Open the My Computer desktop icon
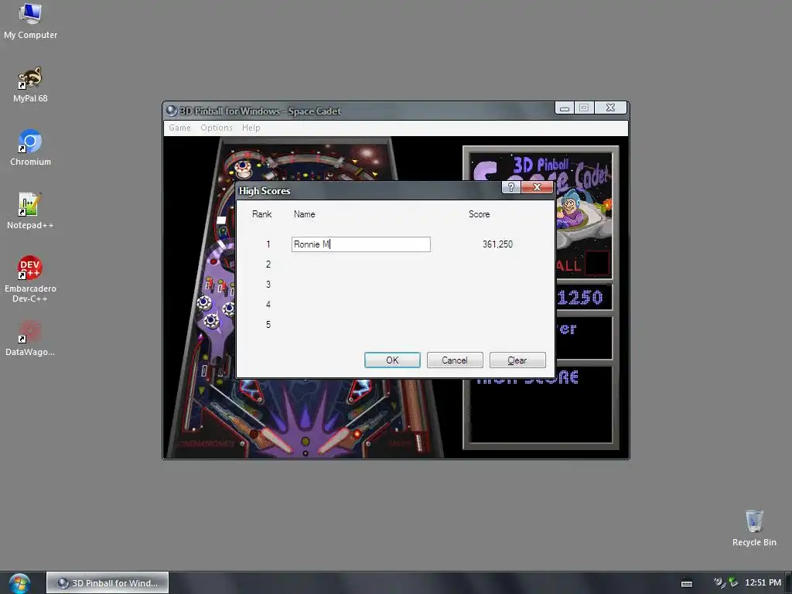Image resolution: width=792 pixels, height=594 pixels. pyautogui.click(x=30, y=21)
